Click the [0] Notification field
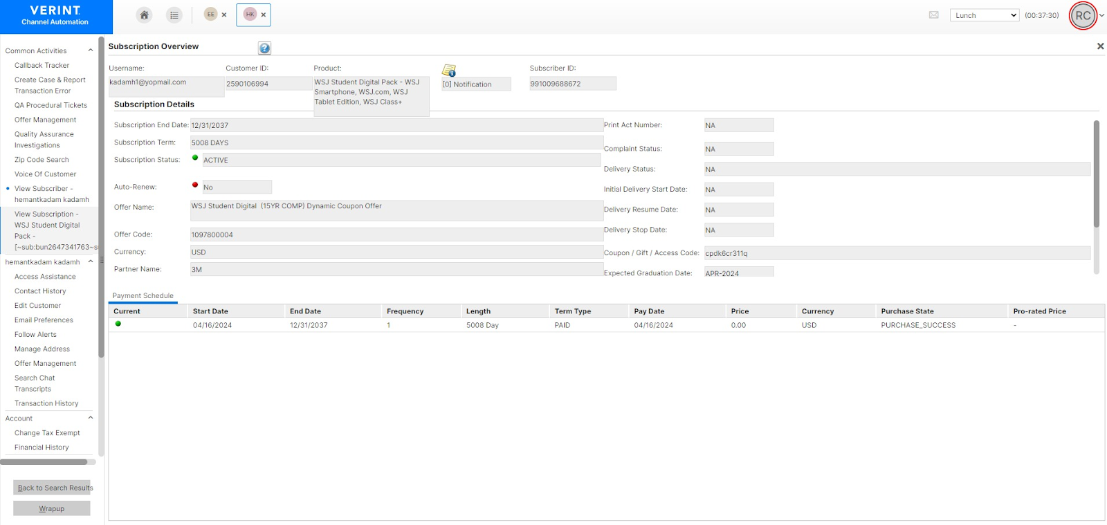Viewport: 1107px width, 525px height. tap(476, 84)
